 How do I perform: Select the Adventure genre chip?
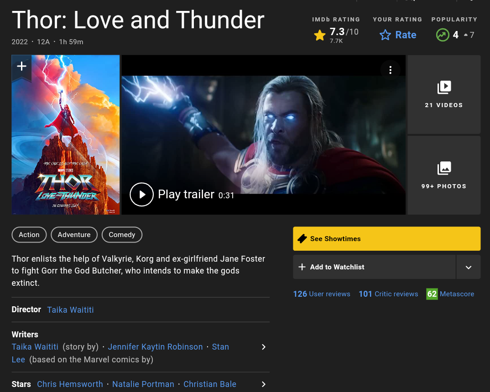pyautogui.click(x=74, y=235)
